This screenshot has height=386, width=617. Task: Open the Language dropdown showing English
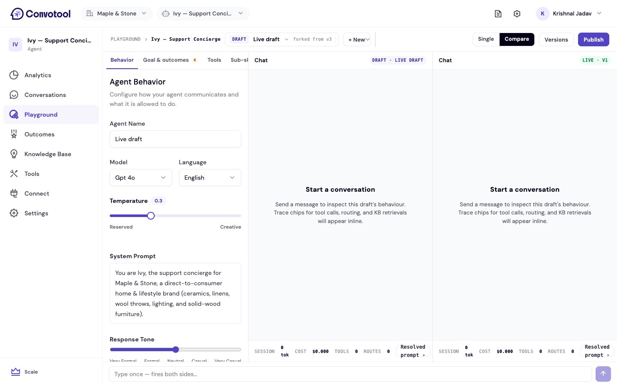210,178
